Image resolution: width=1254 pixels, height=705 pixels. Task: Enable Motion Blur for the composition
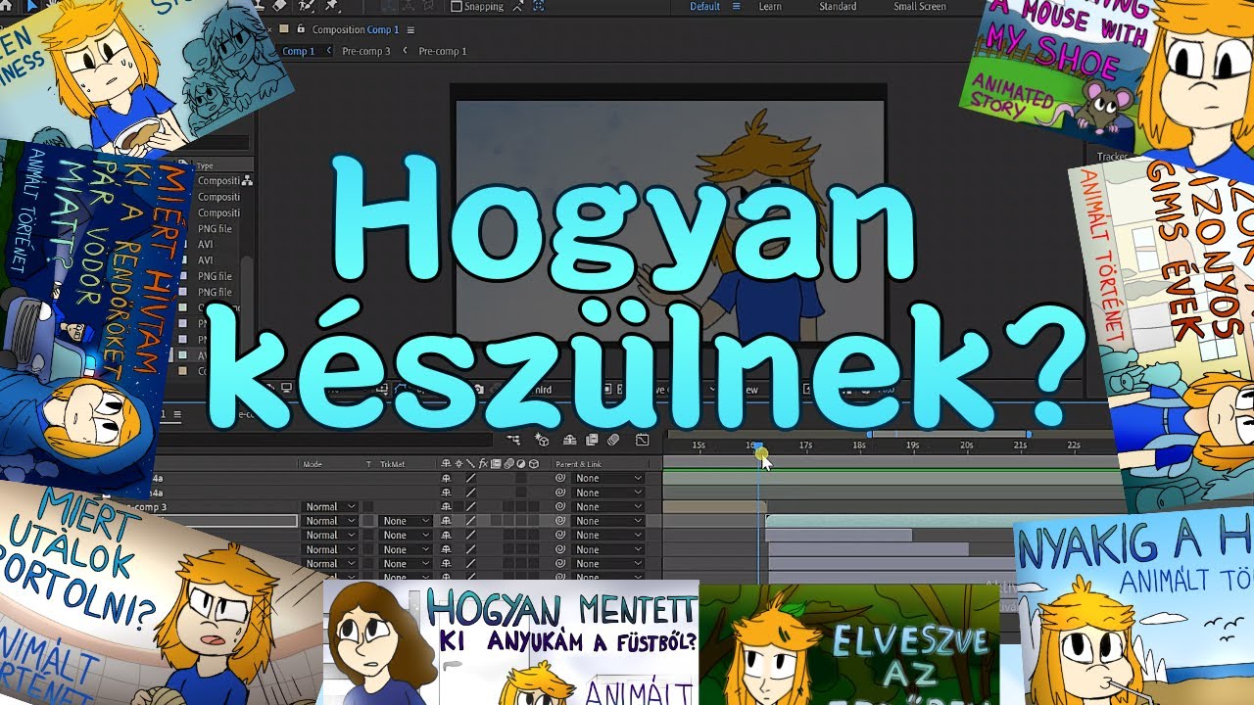tap(614, 441)
